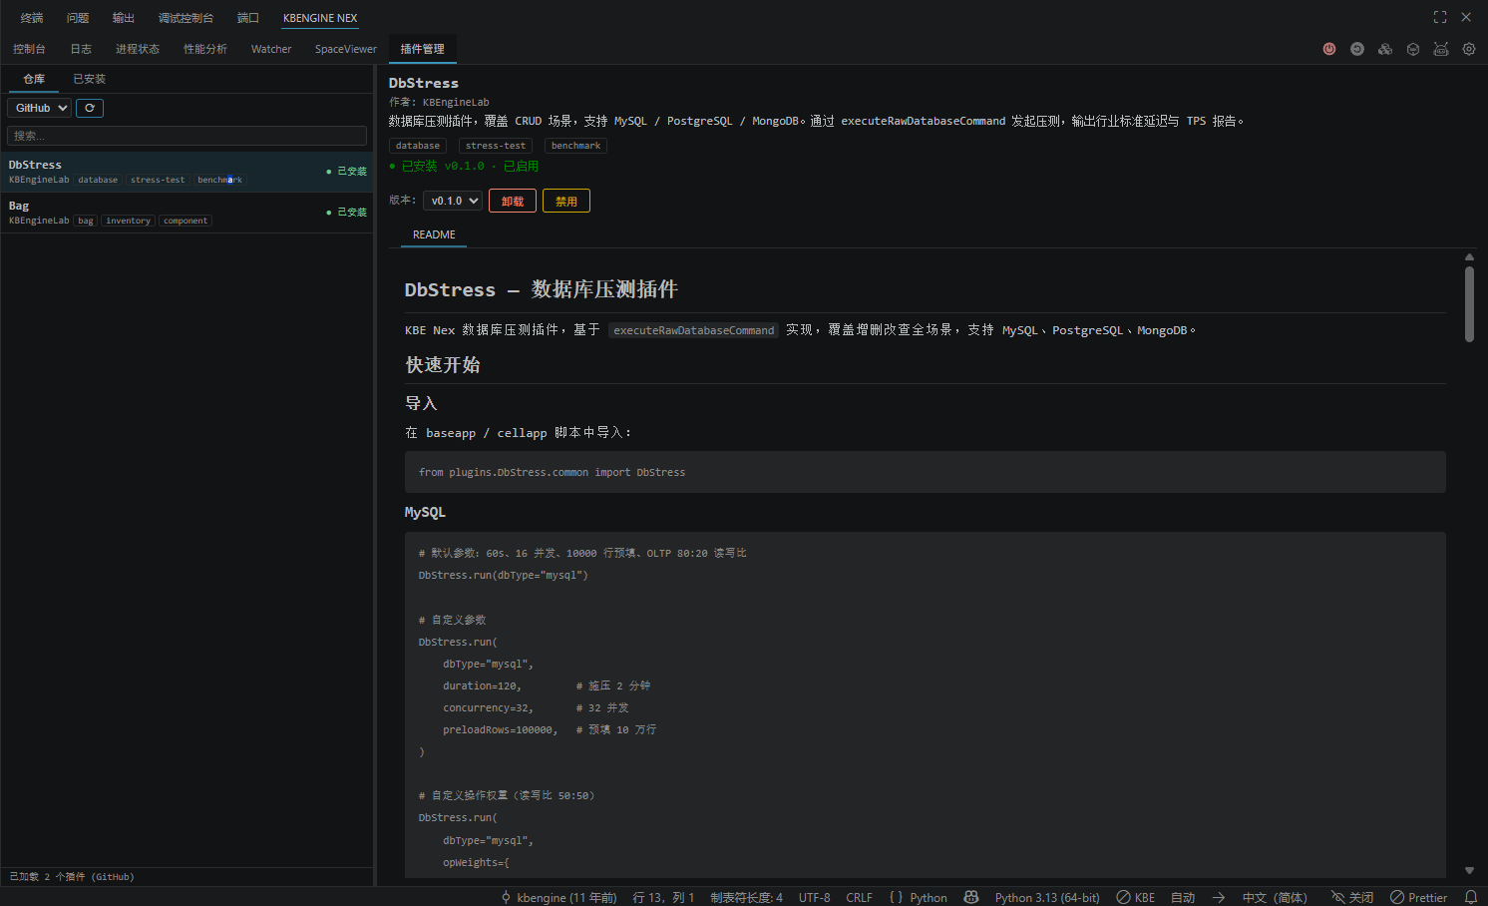This screenshot has width=1488, height=906.
Task: Click the 行 13, 列 1 cursor position
Action: click(x=663, y=897)
